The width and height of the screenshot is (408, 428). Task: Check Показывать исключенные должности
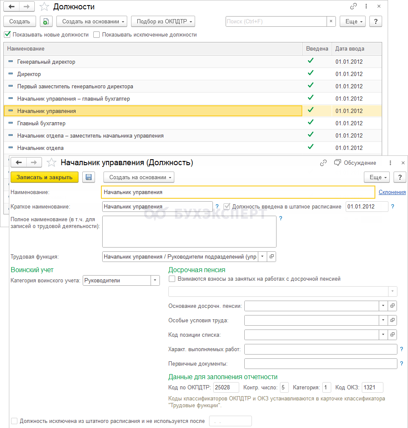(96, 35)
